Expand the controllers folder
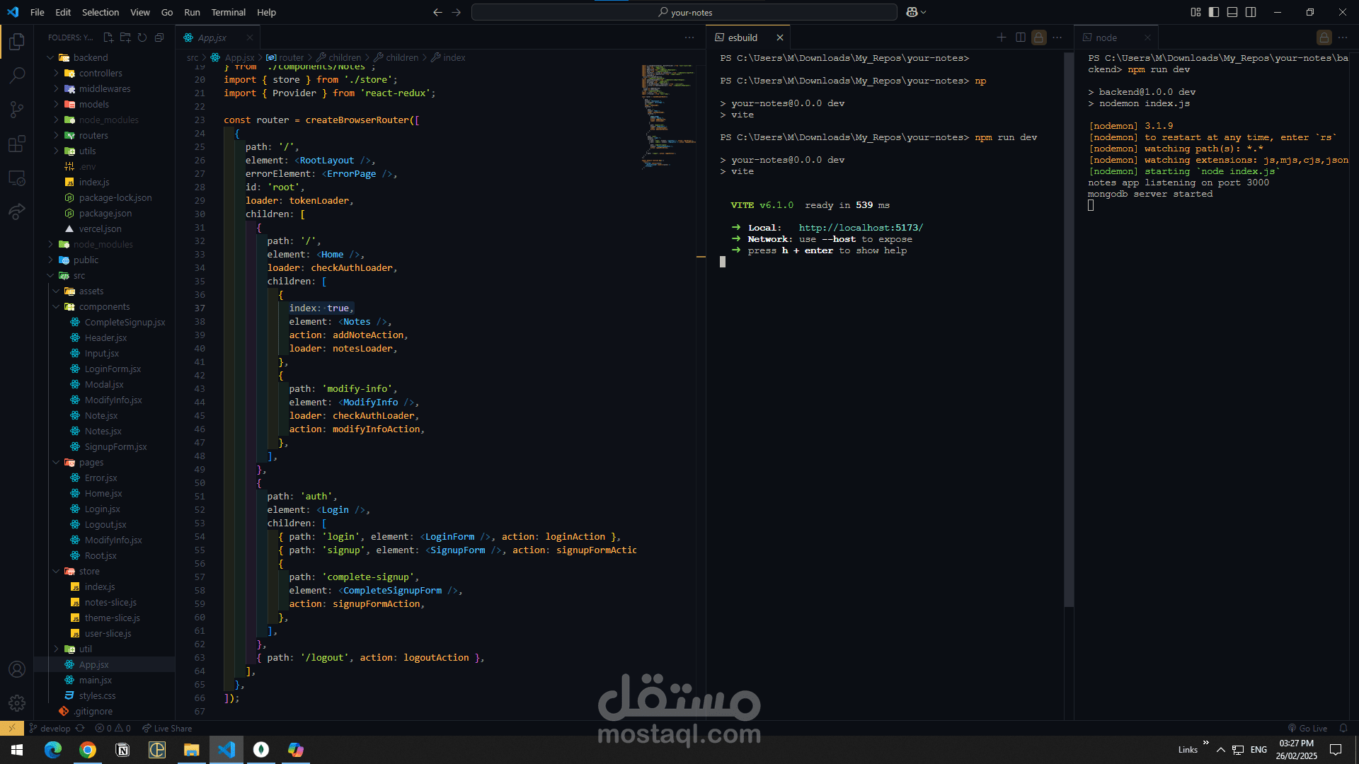The width and height of the screenshot is (1359, 764). tap(100, 73)
